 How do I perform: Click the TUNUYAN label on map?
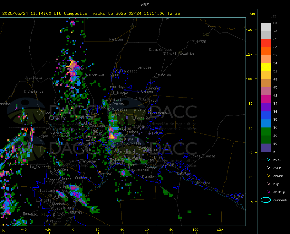point(75,212)
